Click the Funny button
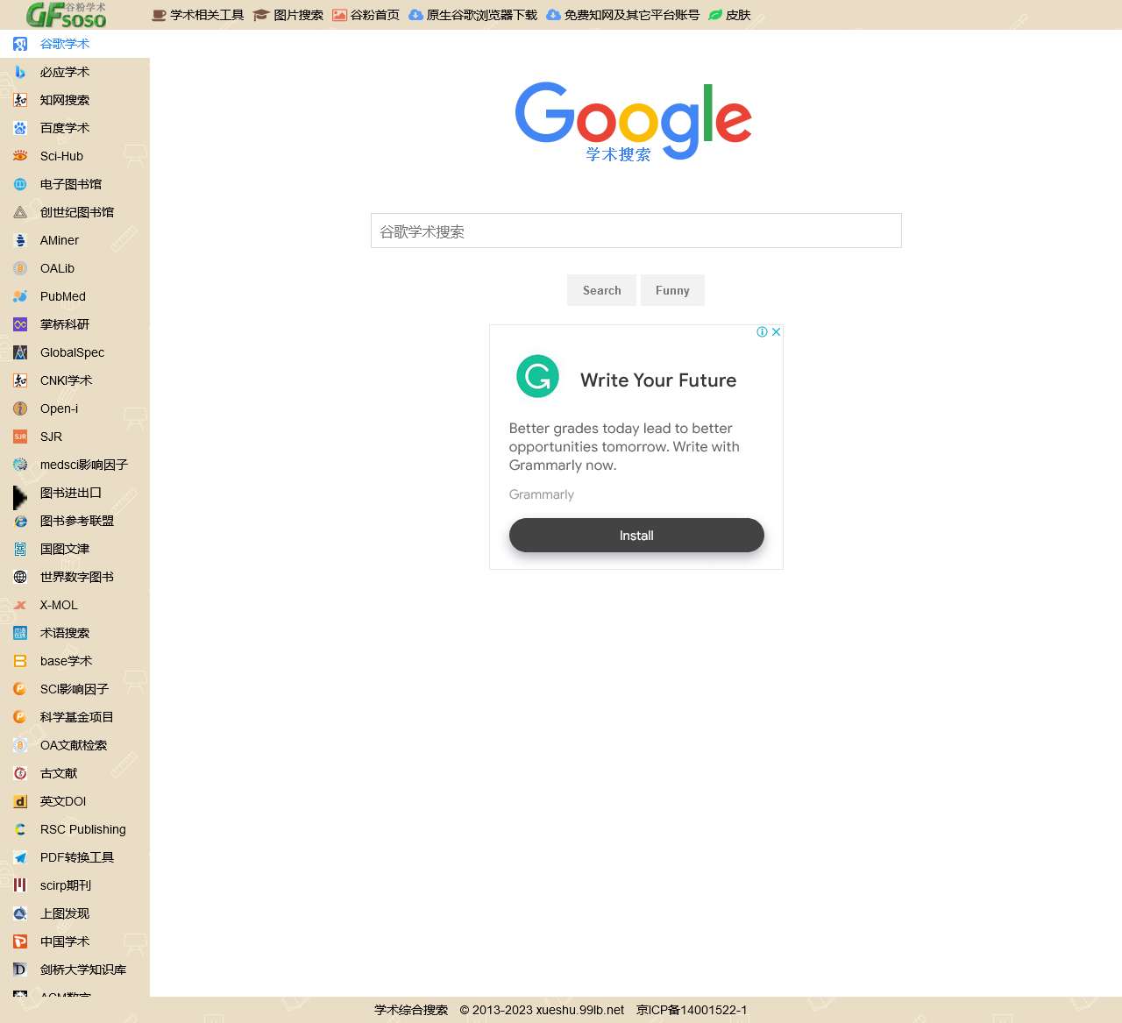 point(672,290)
